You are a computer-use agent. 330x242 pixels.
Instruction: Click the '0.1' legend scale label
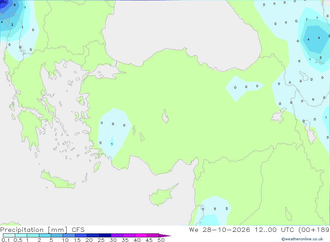tap(6, 240)
